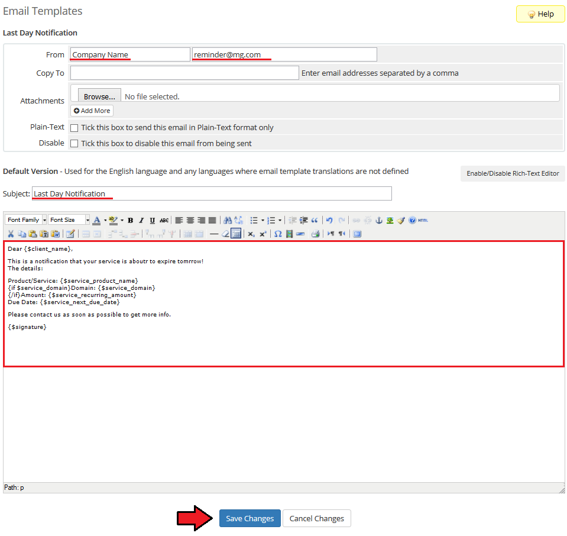Toggle visual aid guidelines
Viewport: 567px width, 536px height.
point(236,234)
